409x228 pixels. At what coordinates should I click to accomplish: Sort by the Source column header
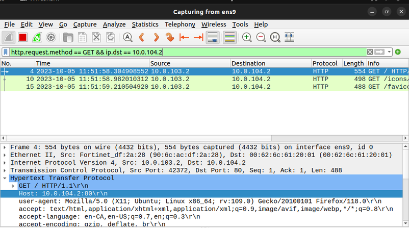pyautogui.click(x=190, y=63)
